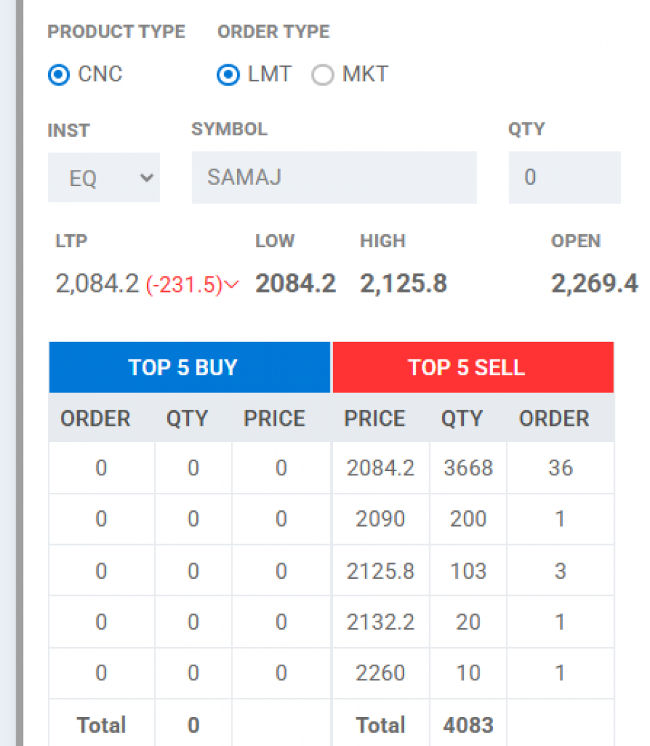The image size is (650, 746).
Task: Choose the LMT order type option
Action: (228, 74)
